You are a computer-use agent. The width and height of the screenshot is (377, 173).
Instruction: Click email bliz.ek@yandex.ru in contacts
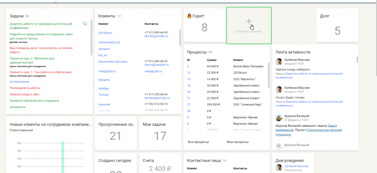pyautogui.click(x=156, y=36)
